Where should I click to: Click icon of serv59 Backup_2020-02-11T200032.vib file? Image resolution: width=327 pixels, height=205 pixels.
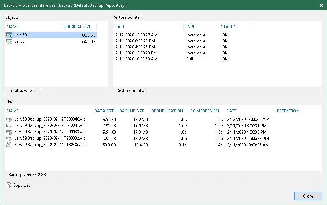pyautogui.click(x=10, y=139)
